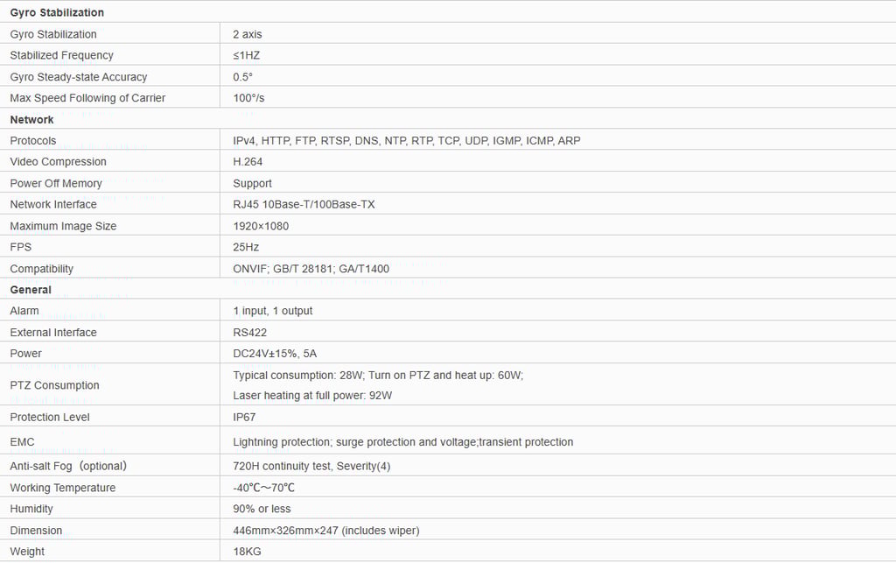Click the ONVIF compatibility value text
The image size is (896, 563).
311,269
